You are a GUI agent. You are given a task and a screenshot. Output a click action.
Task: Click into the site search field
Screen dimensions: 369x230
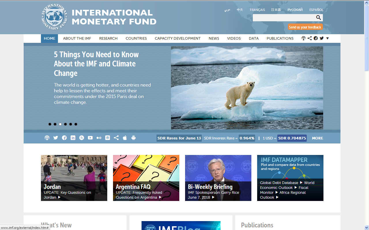[x=284, y=18]
